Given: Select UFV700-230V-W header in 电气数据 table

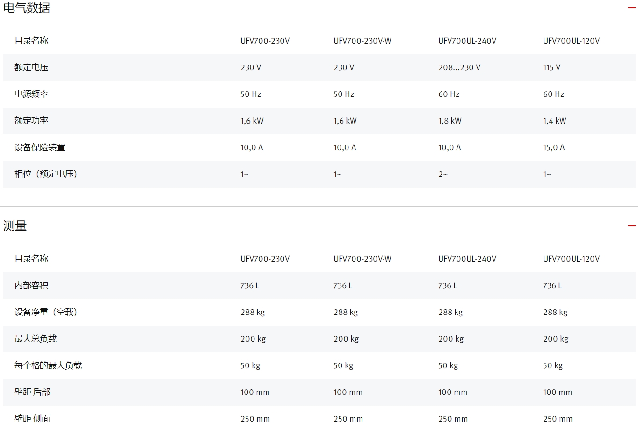Looking at the screenshot, I should tap(362, 41).
